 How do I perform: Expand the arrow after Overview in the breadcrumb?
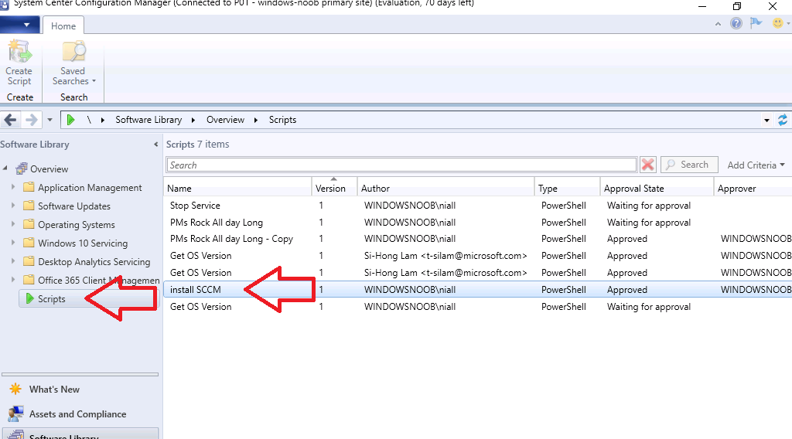[256, 120]
